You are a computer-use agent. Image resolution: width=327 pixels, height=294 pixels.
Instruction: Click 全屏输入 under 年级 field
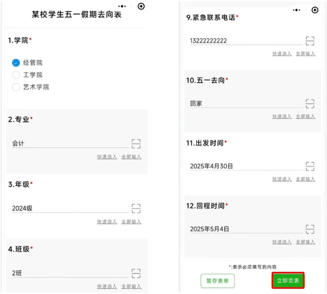click(x=132, y=222)
